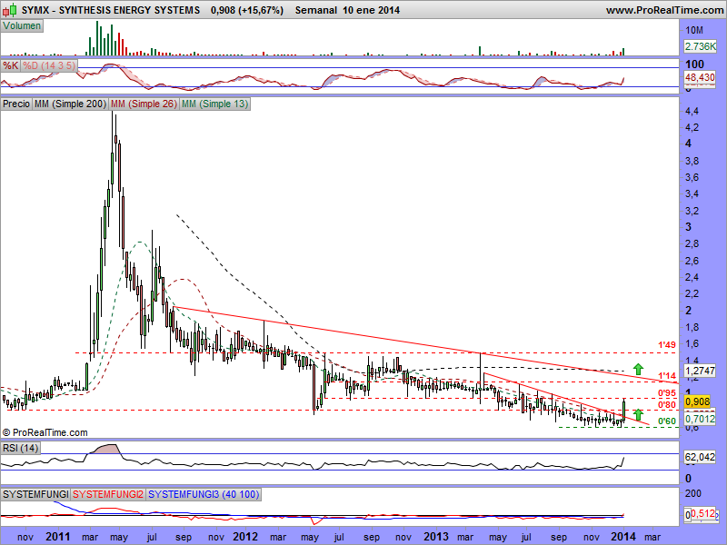Click the 2012 year label on time axis
727x545 pixels.
pyautogui.click(x=245, y=537)
